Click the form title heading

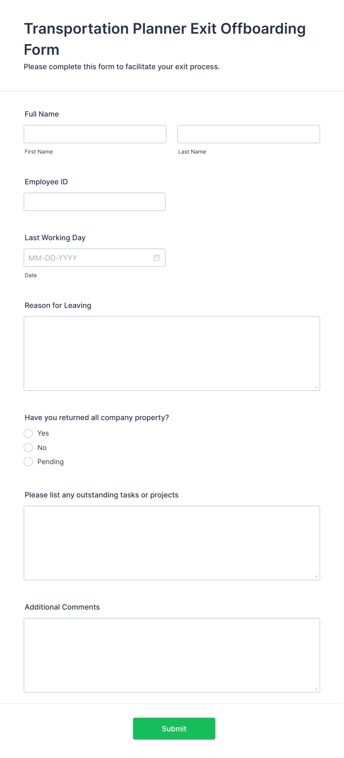pos(165,39)
